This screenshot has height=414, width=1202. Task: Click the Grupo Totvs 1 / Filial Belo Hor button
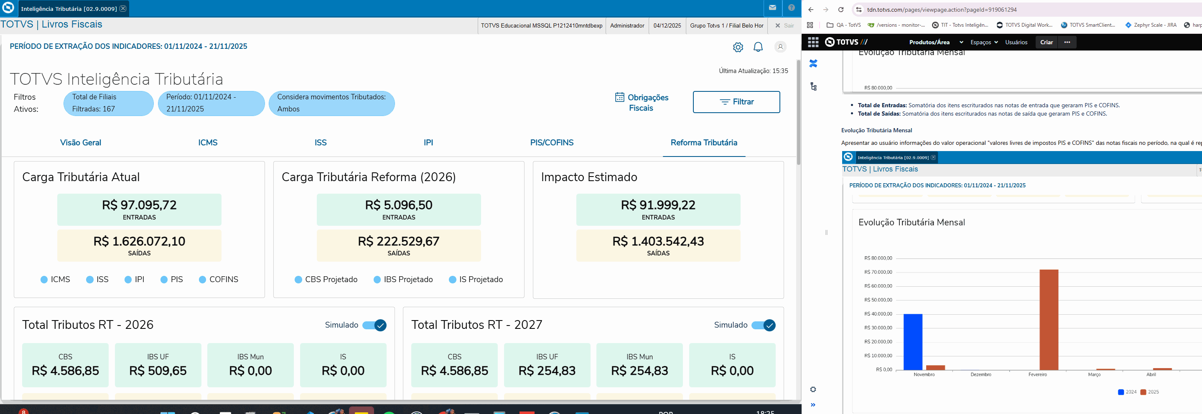coord(726,25)
